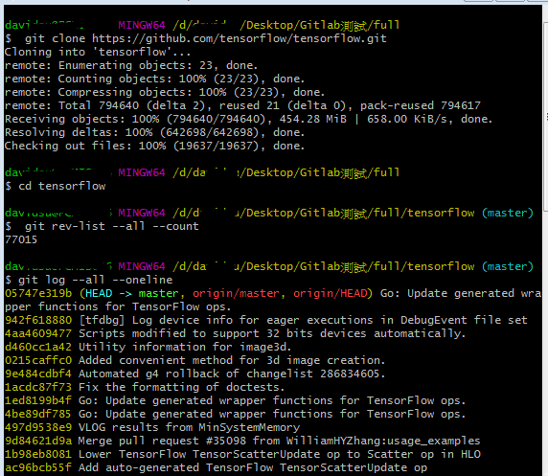Click commit hash 942f618880
548x476 pixels.
tap(38, 320)
